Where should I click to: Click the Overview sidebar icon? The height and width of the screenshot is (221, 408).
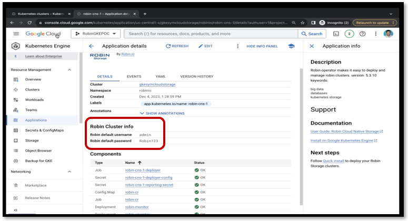tap(16, 79)
